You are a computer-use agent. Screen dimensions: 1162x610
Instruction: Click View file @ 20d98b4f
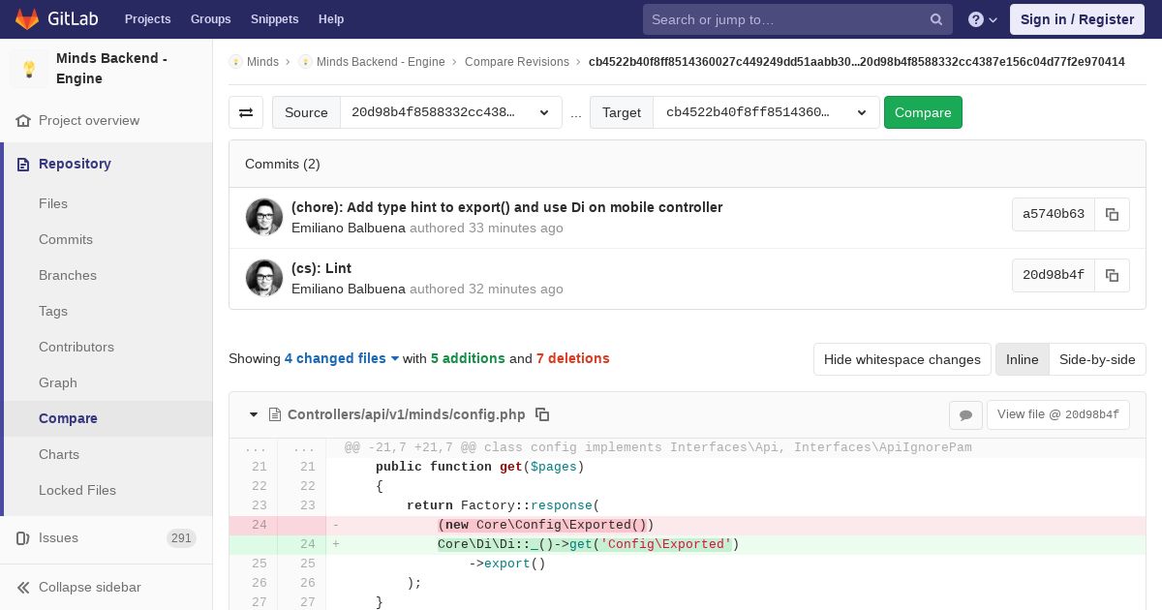[1058, 414]
